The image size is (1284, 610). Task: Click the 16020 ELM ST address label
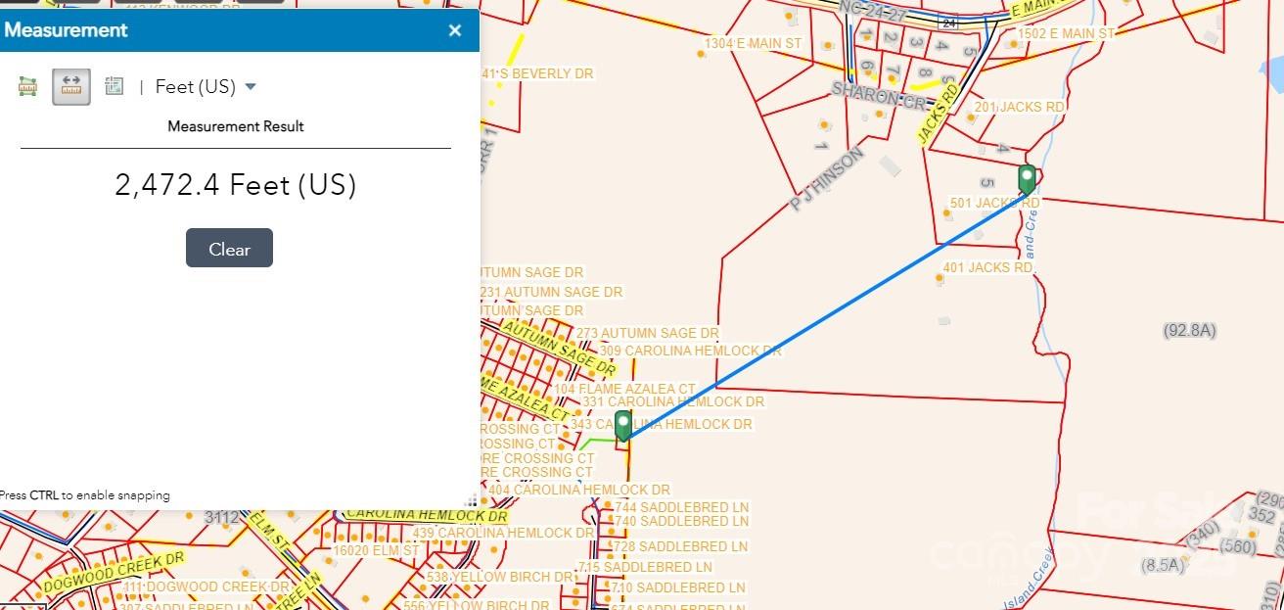(x=376, y=550)
